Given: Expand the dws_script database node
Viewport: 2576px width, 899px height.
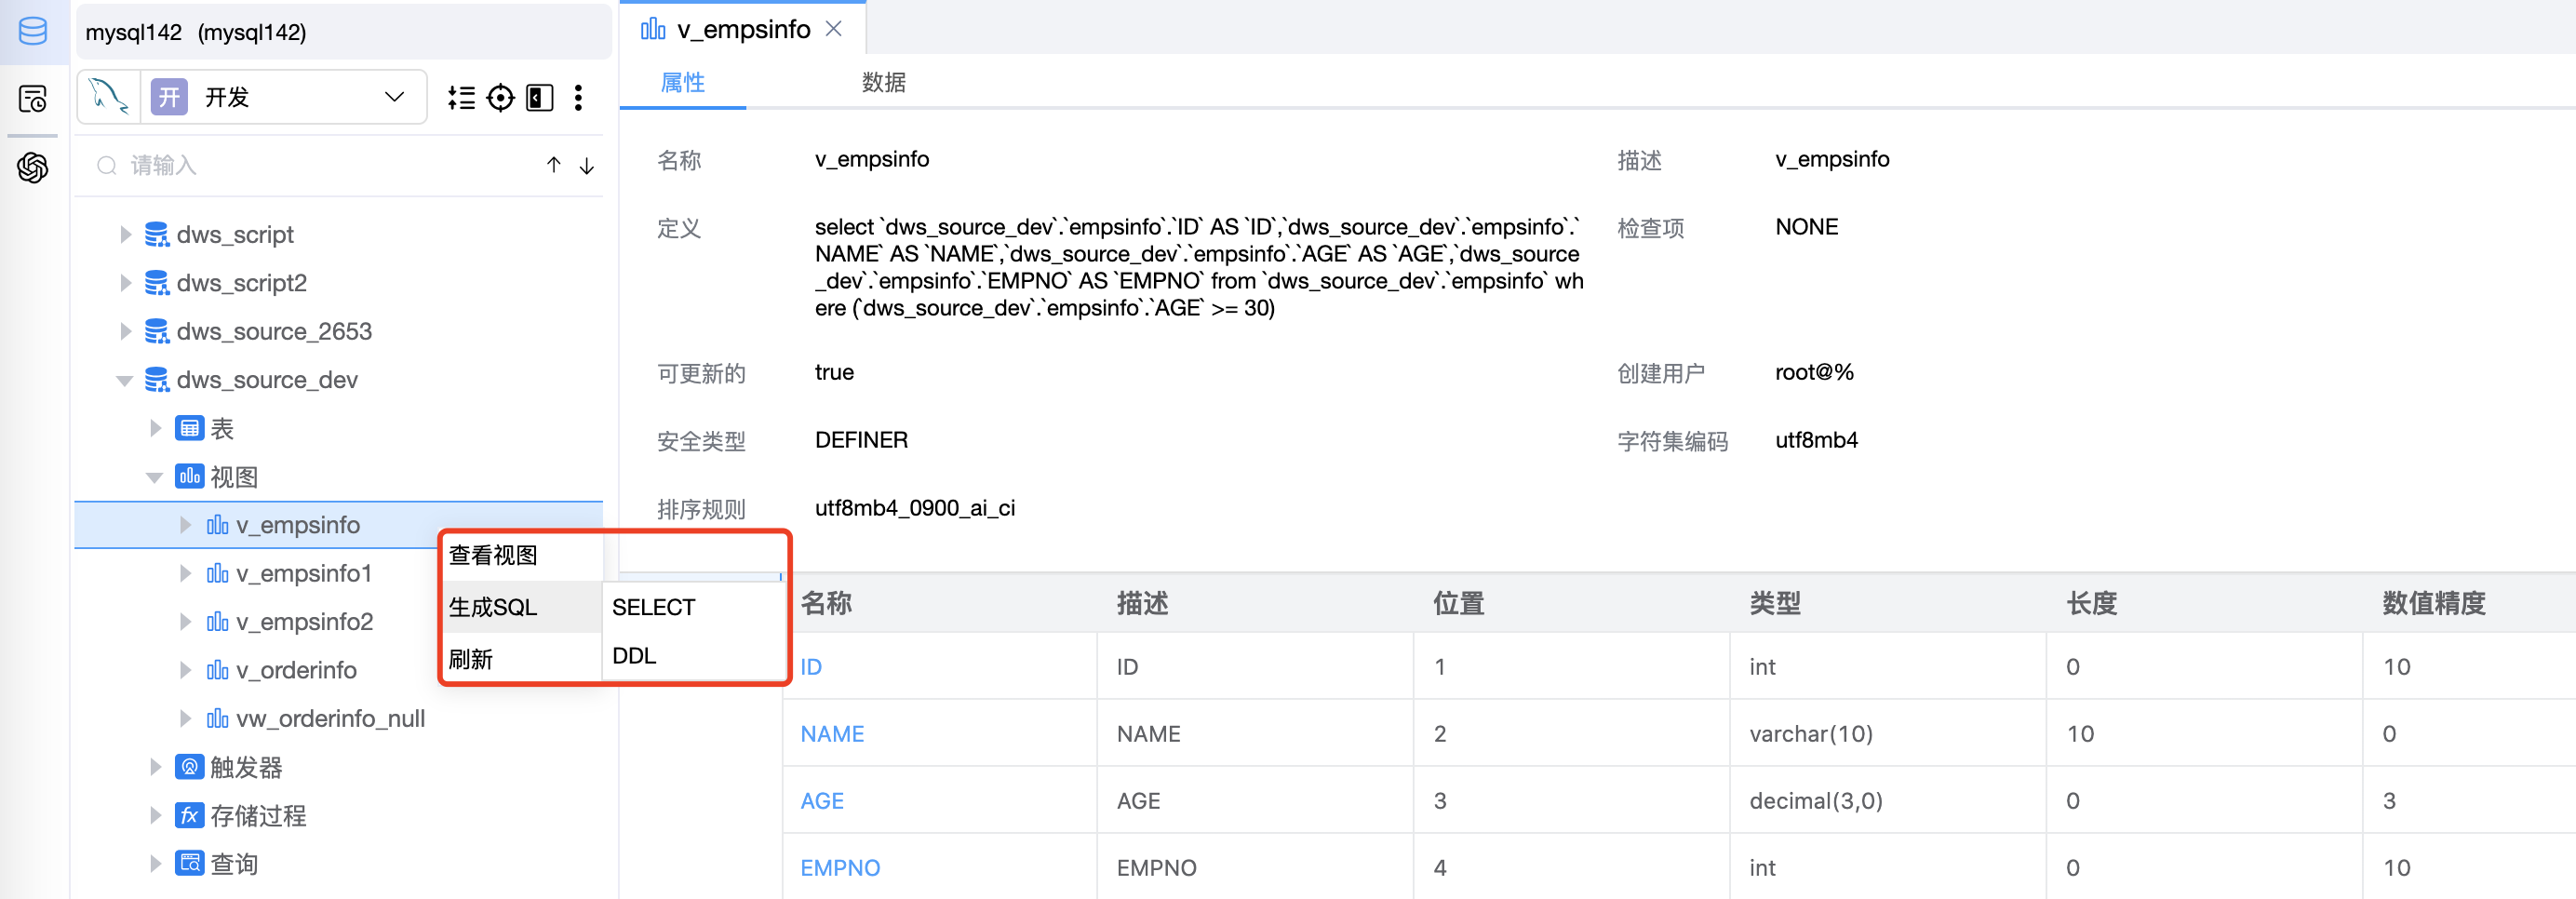Looking at the screenshot, I should (x=125, y=235).
